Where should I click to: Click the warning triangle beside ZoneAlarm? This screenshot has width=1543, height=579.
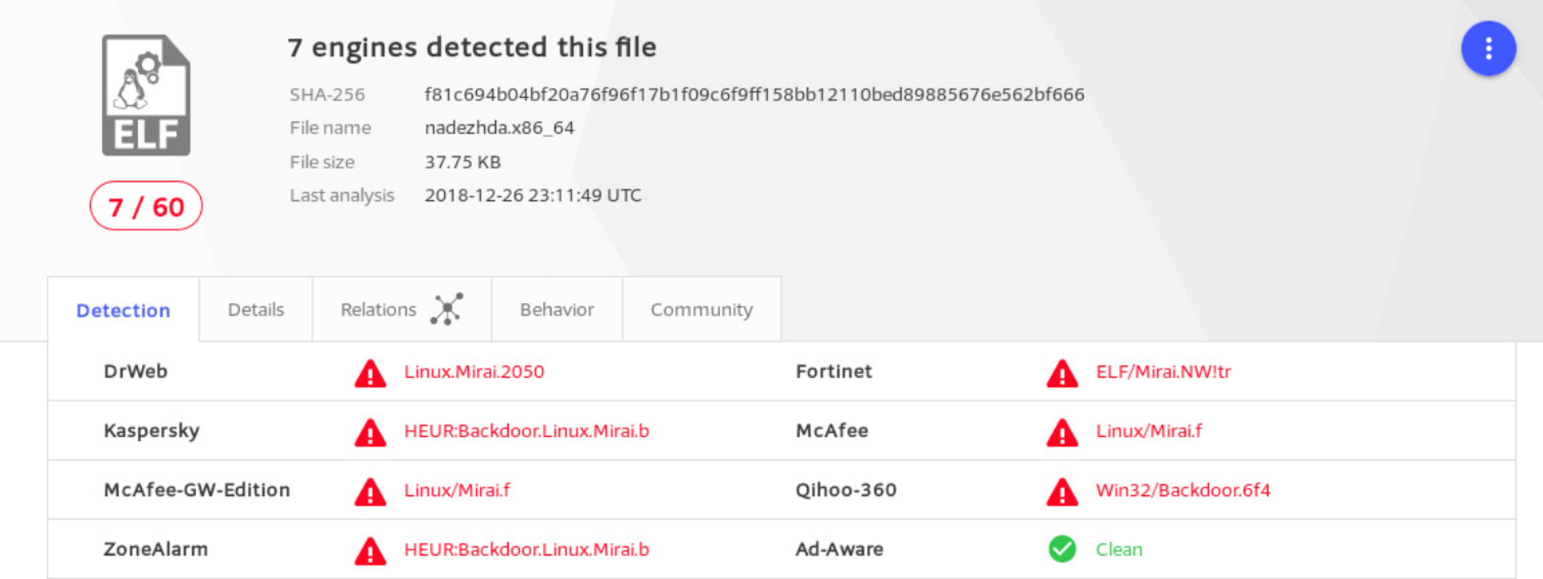pos(370,548)
